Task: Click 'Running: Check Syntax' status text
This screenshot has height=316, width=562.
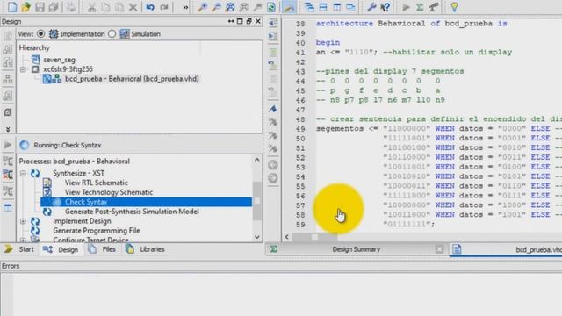Action: pyautogui.click(x=68, y=145)
